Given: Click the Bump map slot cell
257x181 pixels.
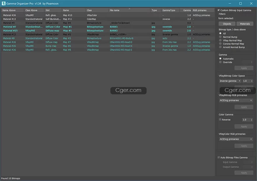Looking at the screenshot, I should pyautogui.click(x=51, y=46).
